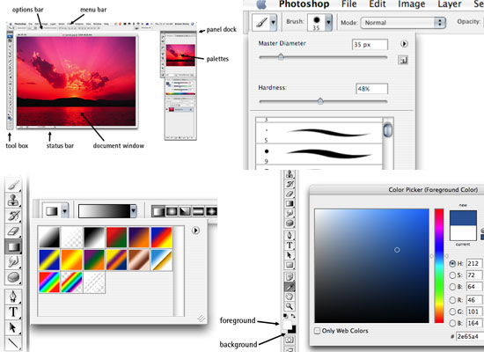Open the Brush size 35 picker dropdown

pos(328,22)
